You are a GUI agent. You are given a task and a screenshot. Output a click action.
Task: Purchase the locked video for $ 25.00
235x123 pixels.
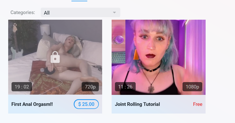[86, 104]
